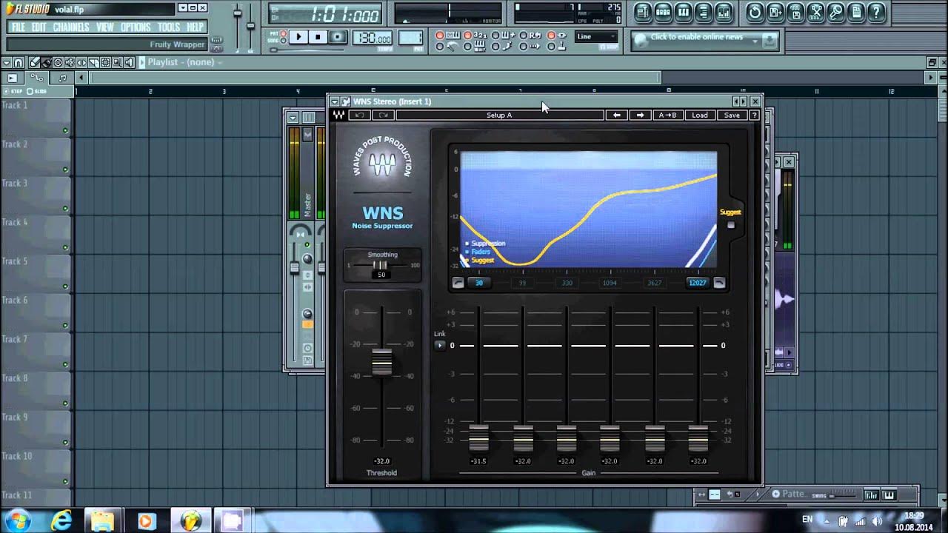Select the playlist Slip tool
The image size is (948, 533).
pyautogui.click(x=81, y=62)
